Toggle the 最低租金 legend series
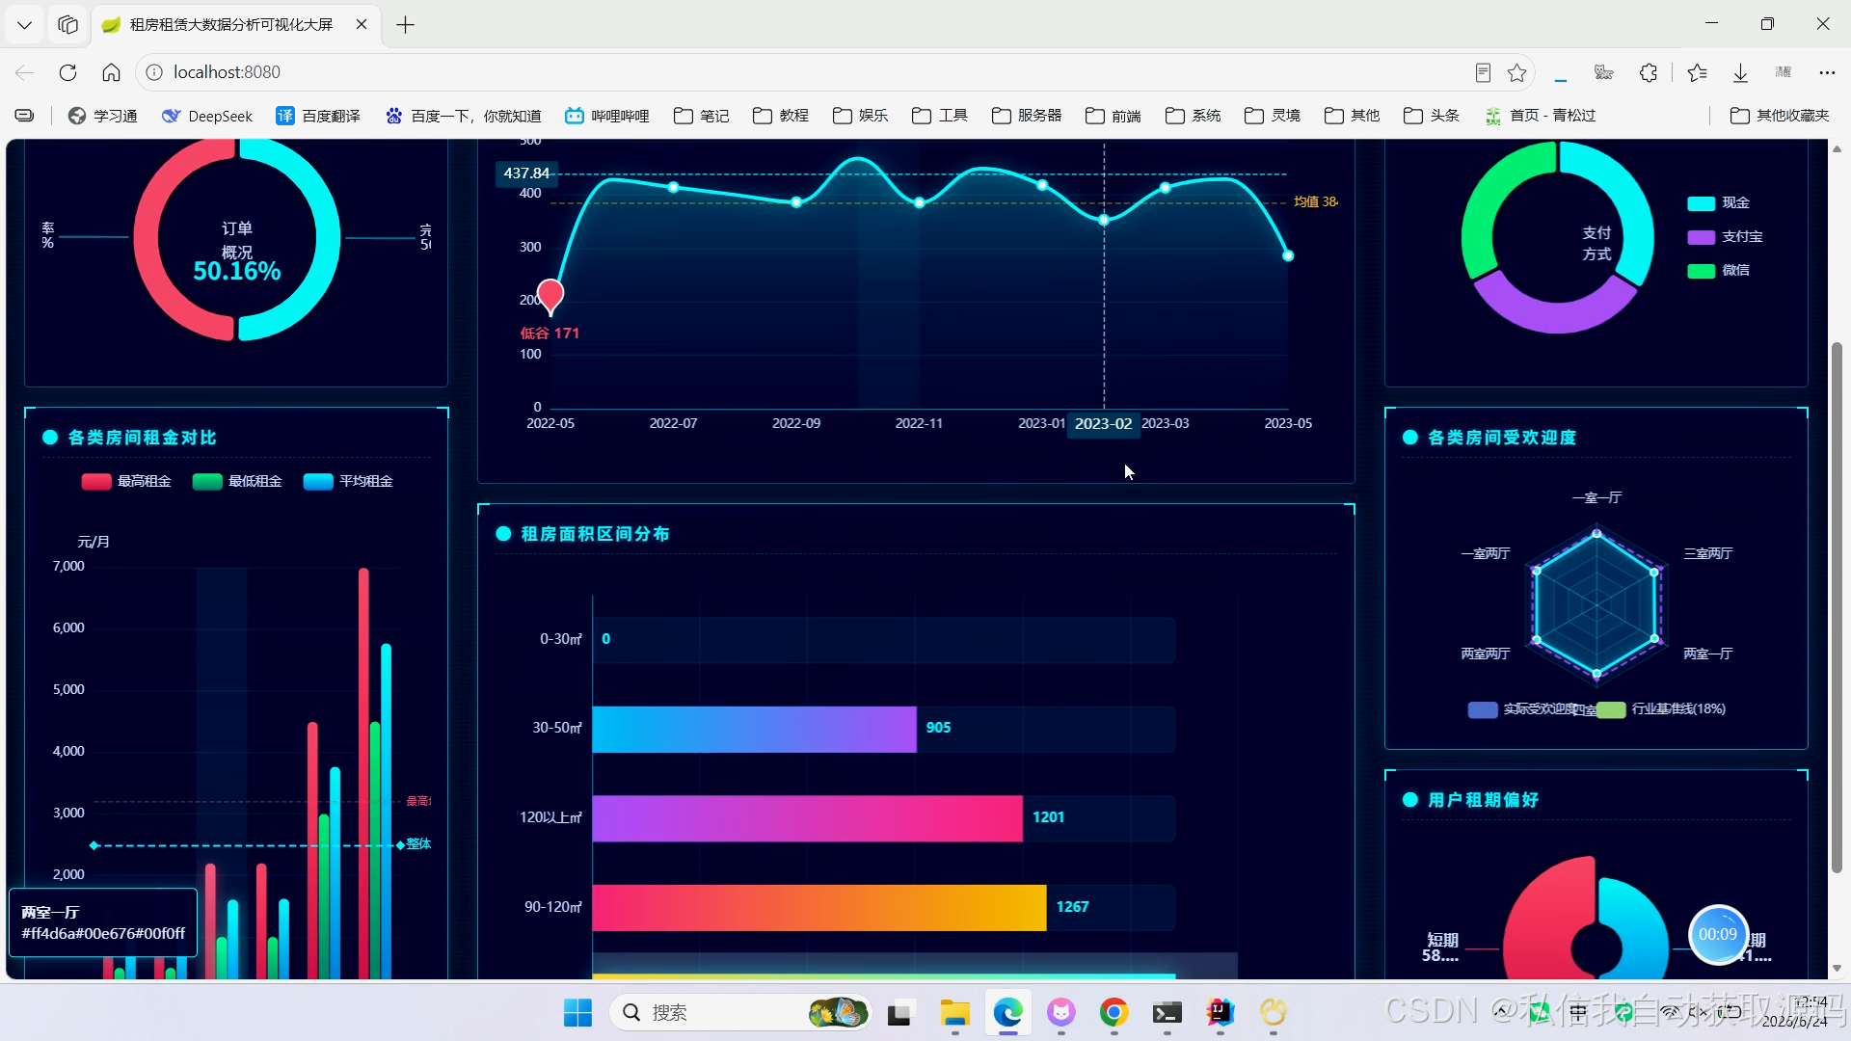 [237, 482]
